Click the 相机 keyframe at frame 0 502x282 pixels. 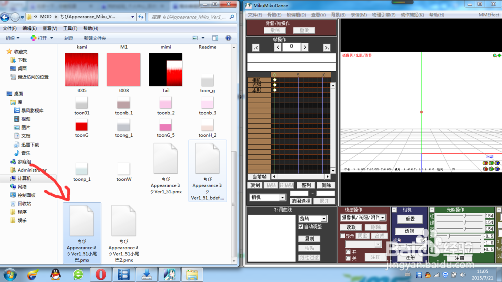pyautogui.click(x=275, y=80)
